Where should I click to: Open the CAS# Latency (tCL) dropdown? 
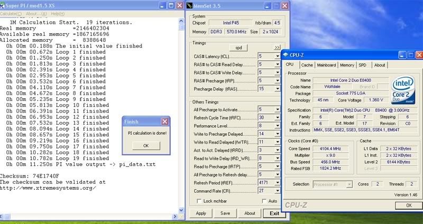point(277,57)
